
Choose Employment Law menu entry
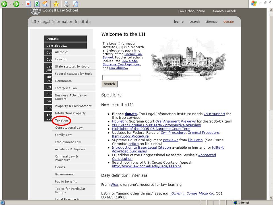coord(74,142)
